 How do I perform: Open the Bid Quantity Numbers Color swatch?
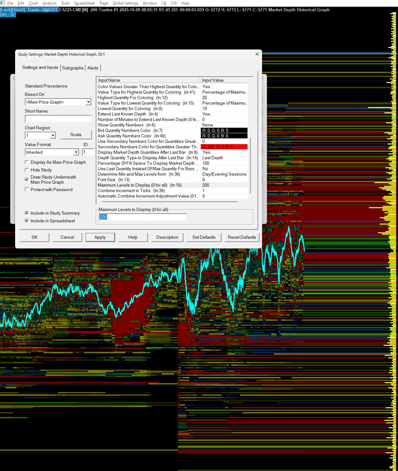click(x=224, y=130)
